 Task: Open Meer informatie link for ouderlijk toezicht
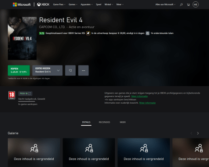coord(147,103)
